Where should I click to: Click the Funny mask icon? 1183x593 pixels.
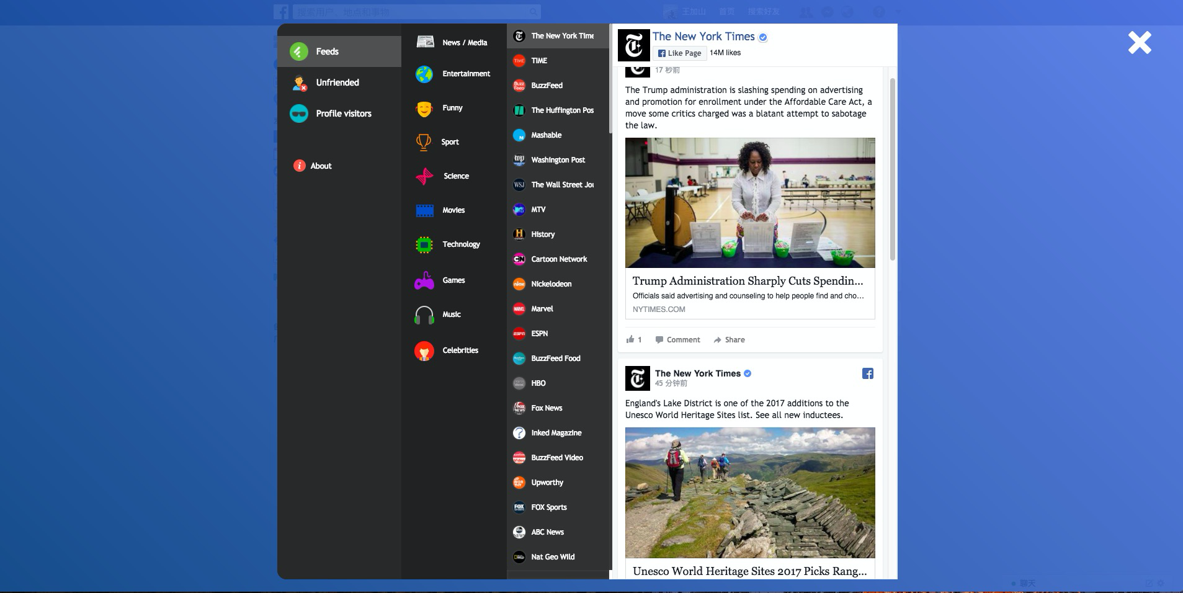click(x=424, y=109)
